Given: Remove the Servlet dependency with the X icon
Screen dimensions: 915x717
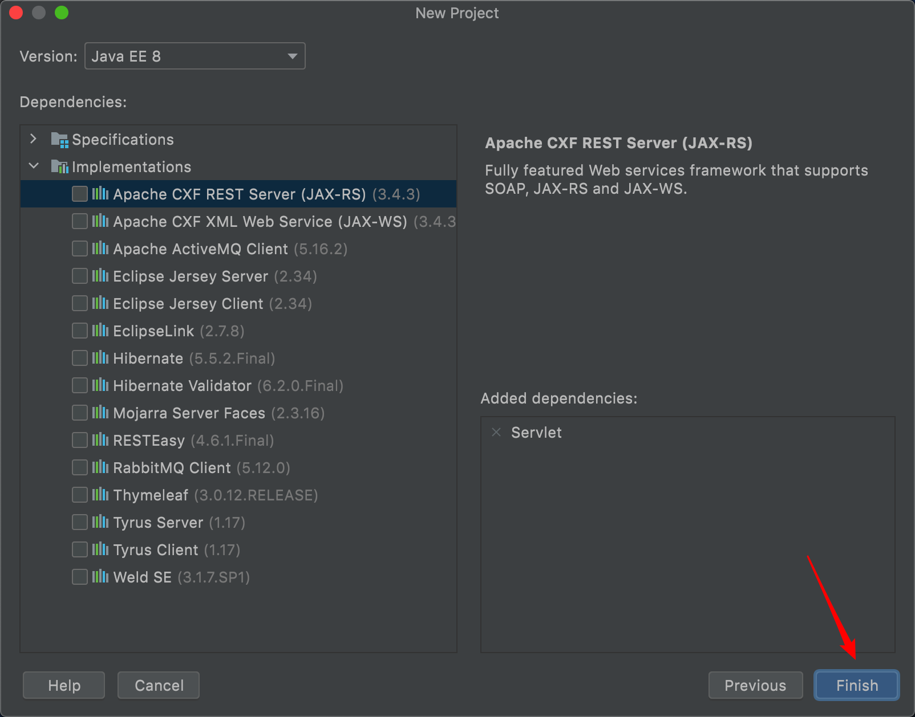Looking at the screenshot, I should 496,433.
